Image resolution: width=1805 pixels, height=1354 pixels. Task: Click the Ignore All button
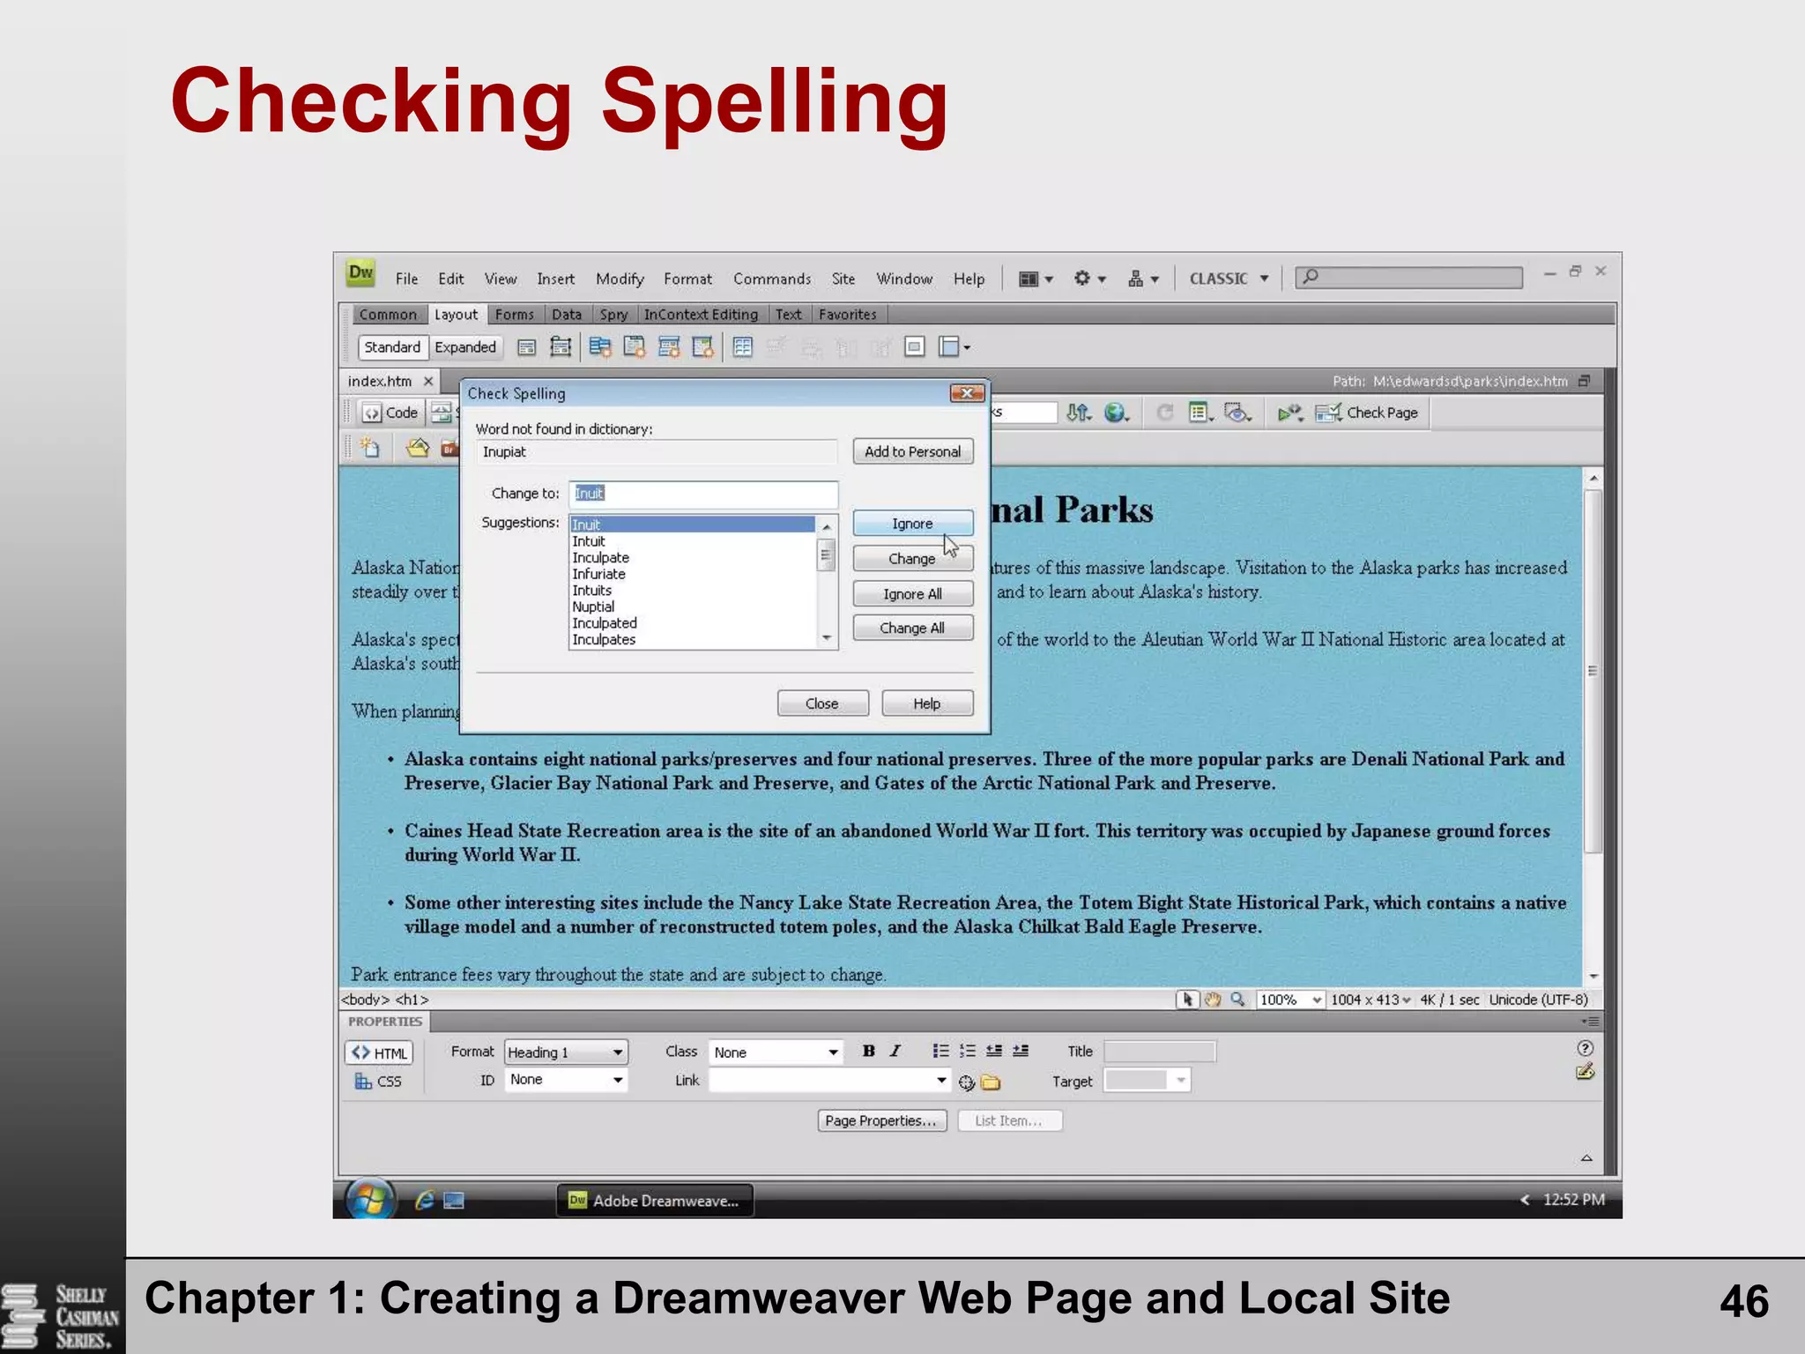click(913, 594)
